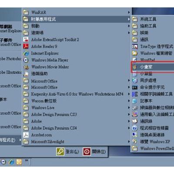Viewport: 174px width, 174px height.
Task: Click Internet Explorer quick launch taskbar icon
Action: click(x=11, y=162)
